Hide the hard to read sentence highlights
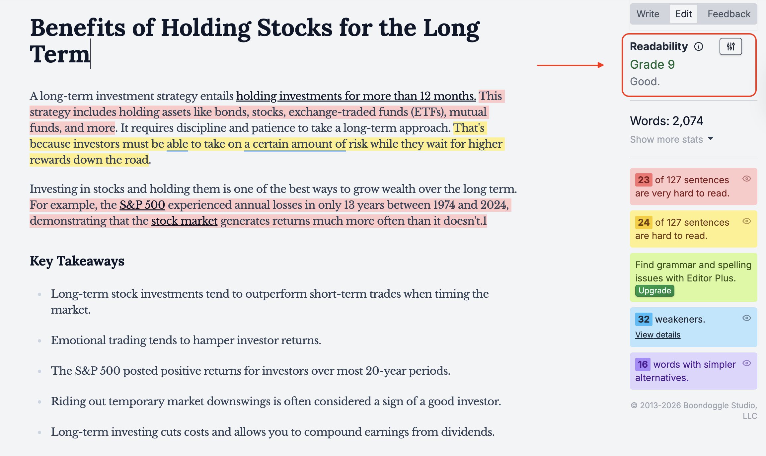This screenshot has height=456, width=766. coord(746,221)
